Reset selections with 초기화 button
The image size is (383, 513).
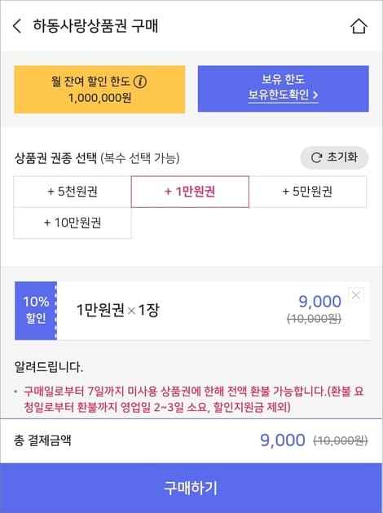334,157
